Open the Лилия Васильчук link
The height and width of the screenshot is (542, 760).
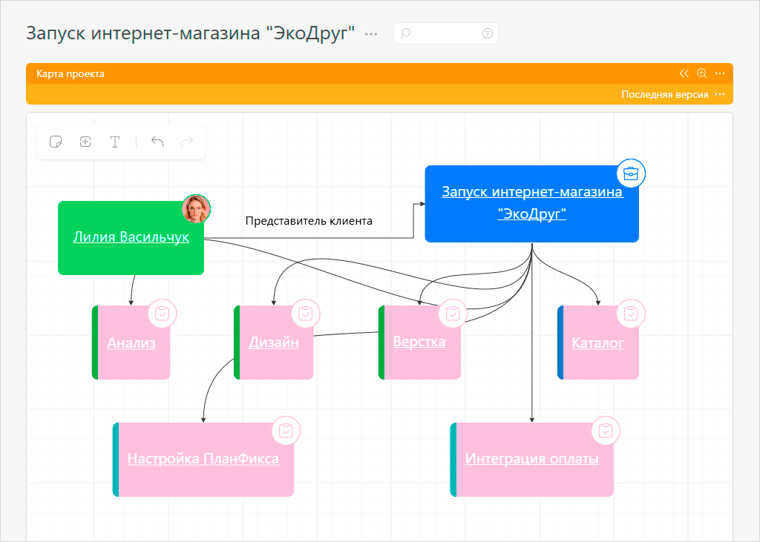[x=131, y=237]
